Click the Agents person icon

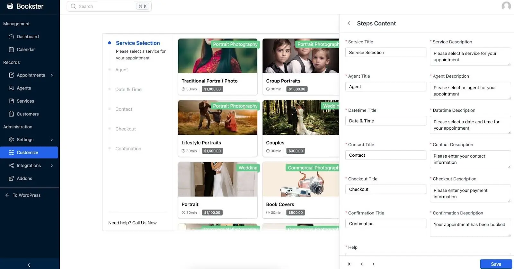click(11, 88)
